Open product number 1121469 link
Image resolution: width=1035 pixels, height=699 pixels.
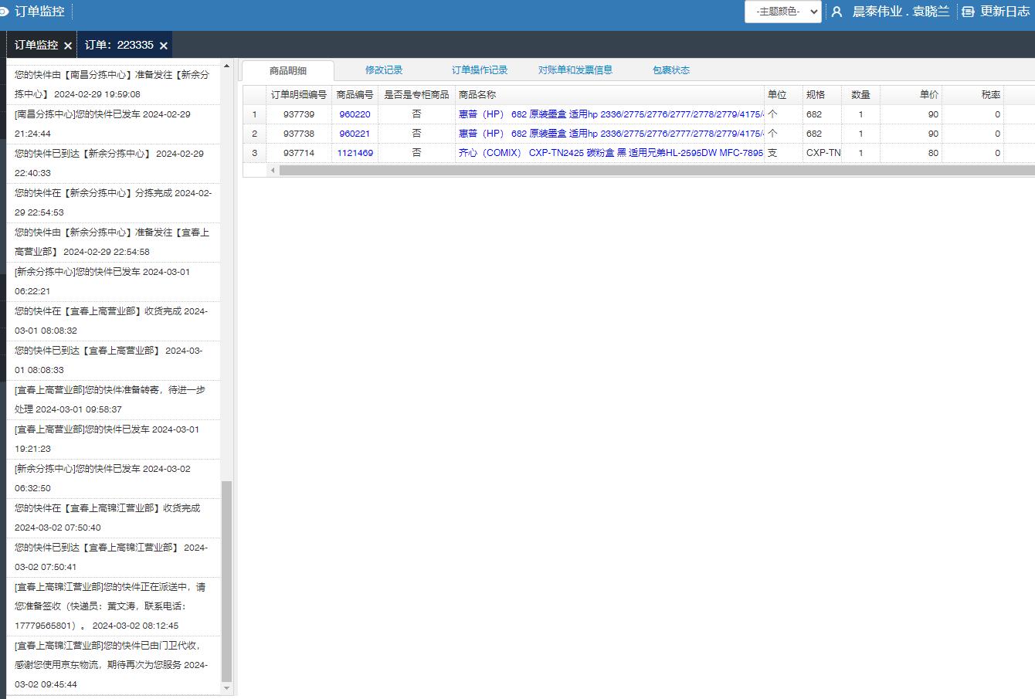355,153
